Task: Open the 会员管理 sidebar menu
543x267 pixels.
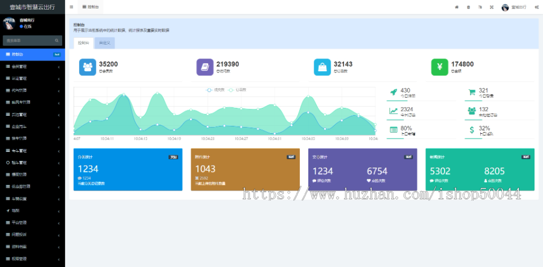Action: [x=33, y=66]
